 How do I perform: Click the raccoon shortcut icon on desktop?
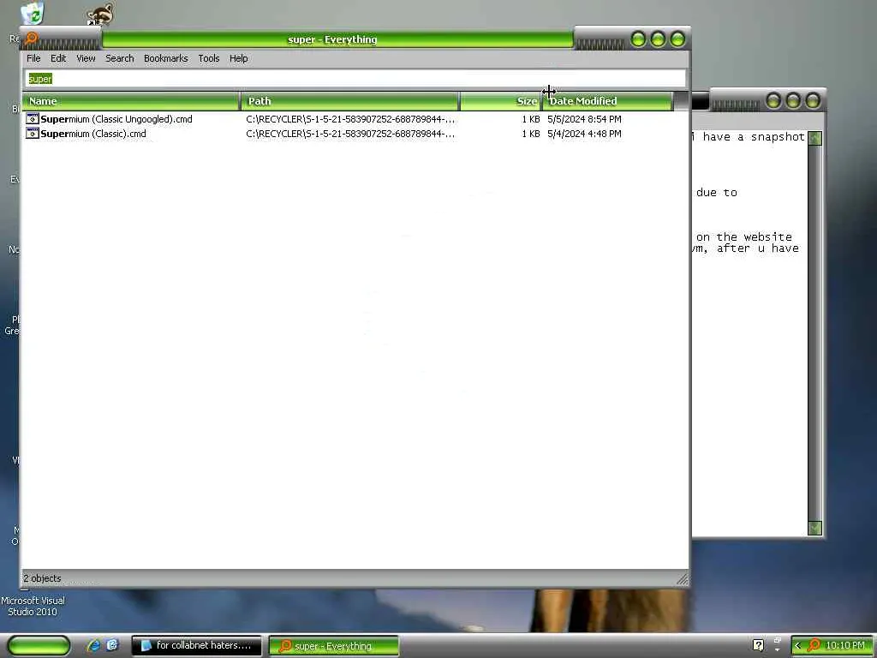pyautogui.click(x=101, y=14)
